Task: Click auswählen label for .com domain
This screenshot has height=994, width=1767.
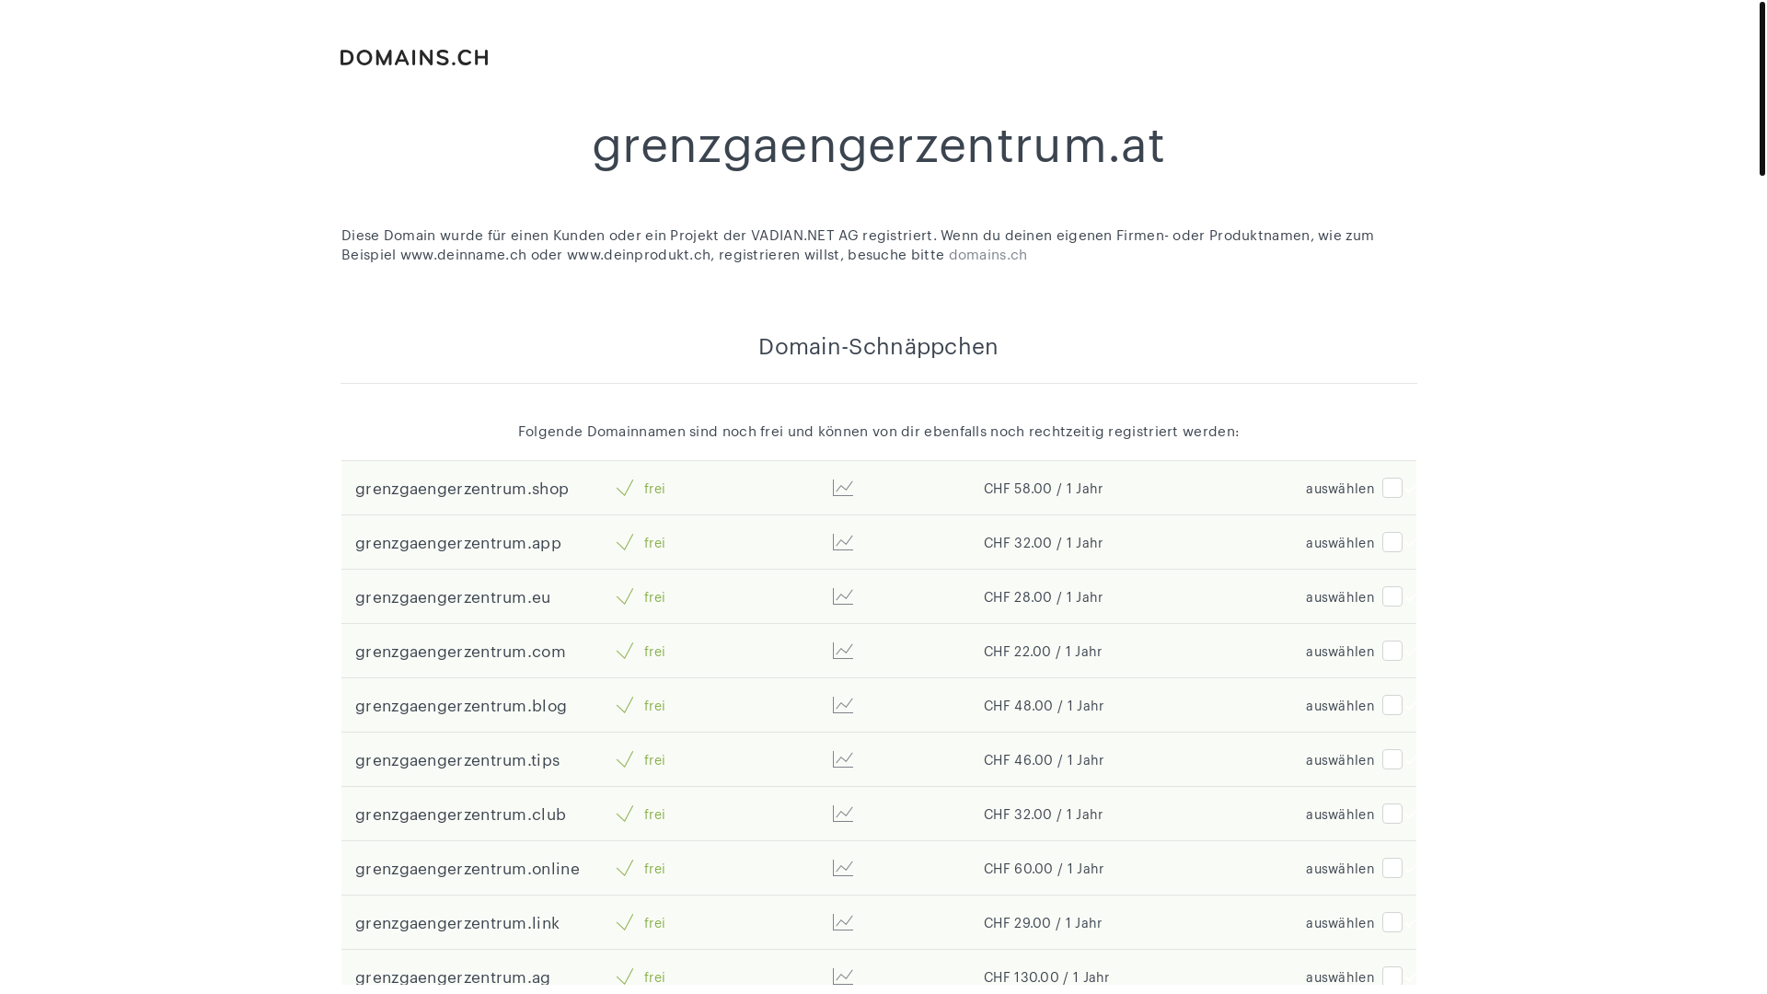Action: tap(1340, 652)
